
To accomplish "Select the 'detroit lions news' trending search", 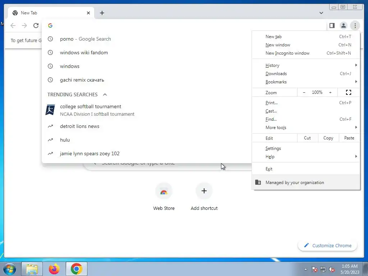I will (x=147, y=126).
